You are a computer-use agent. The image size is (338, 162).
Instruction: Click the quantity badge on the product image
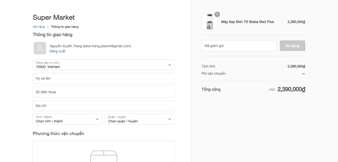click(x=217, y=14)
